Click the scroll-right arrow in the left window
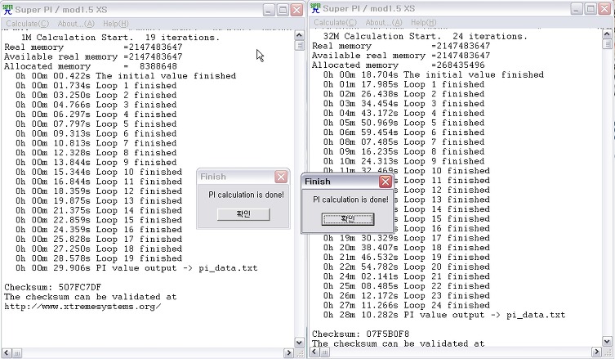 pyautogui.click(x=288, y=352)
